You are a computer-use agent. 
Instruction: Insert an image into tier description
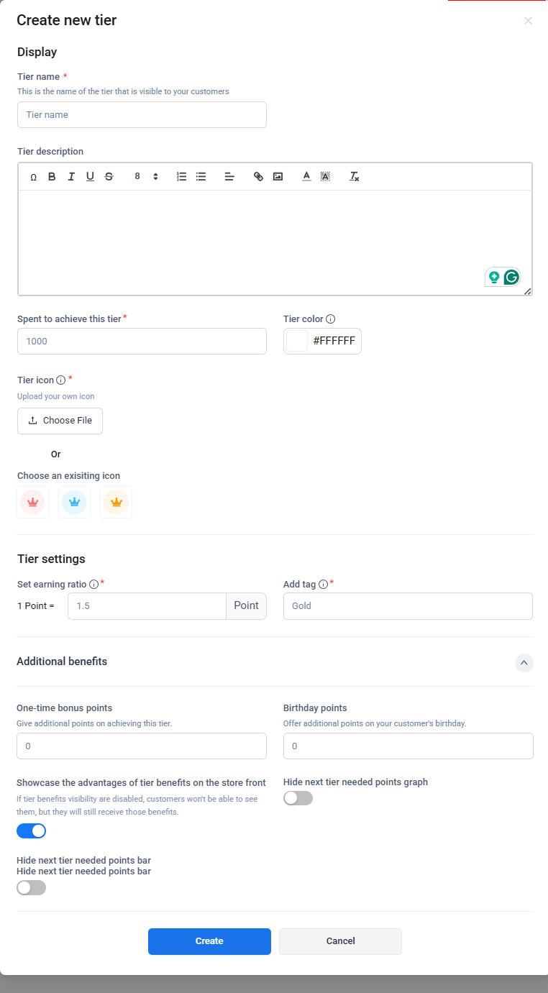point(278,176)
